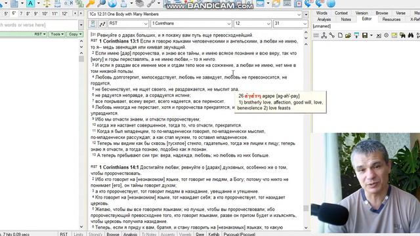Click down arrow of browse window scrollbar
This screenshot has height=236, width=420.
[306, 228]
